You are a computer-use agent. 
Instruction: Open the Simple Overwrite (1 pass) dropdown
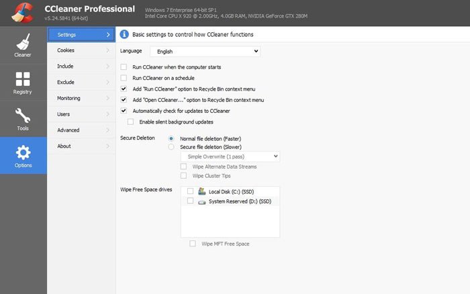230,156
